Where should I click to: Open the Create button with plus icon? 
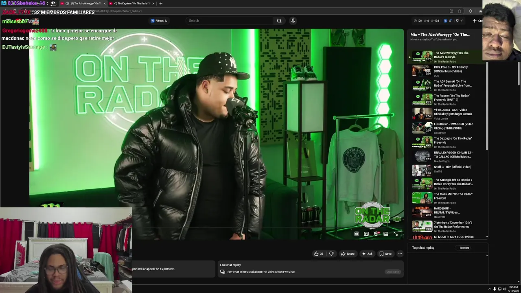[477, 21]
